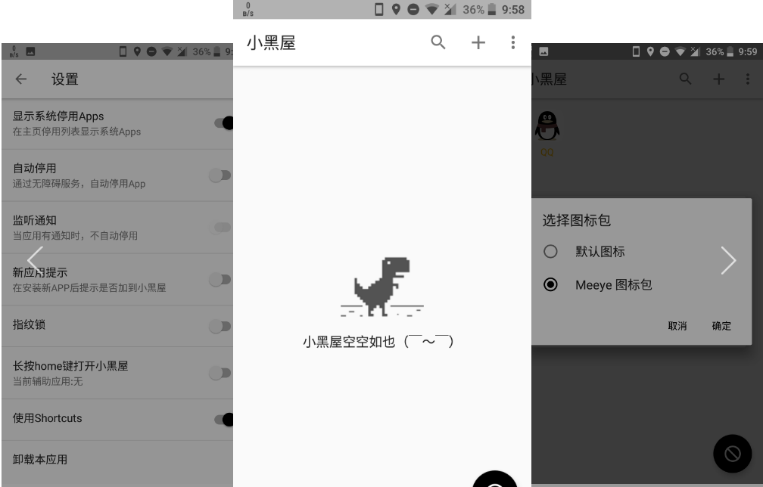Toggle the 长按home键打开小黑屋 switch
The image size is (763, 487).
(220, 372)
